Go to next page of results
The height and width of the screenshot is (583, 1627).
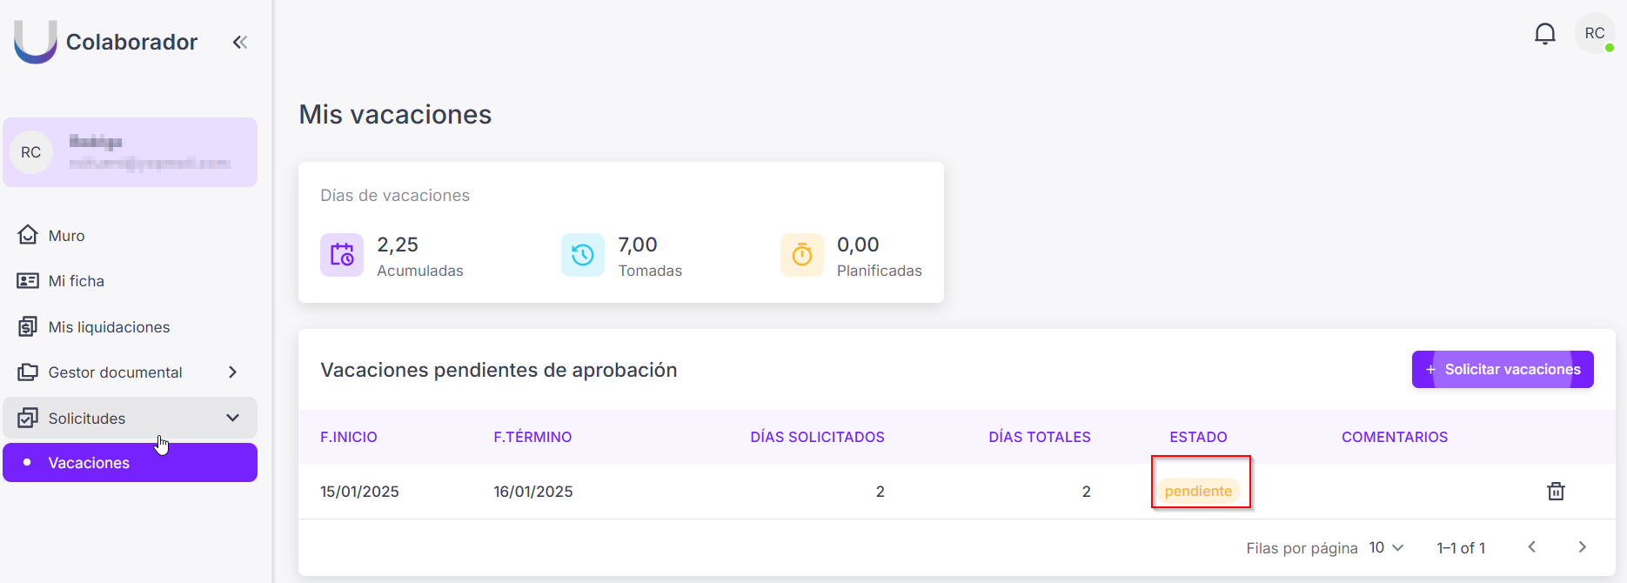(1582, 547)
